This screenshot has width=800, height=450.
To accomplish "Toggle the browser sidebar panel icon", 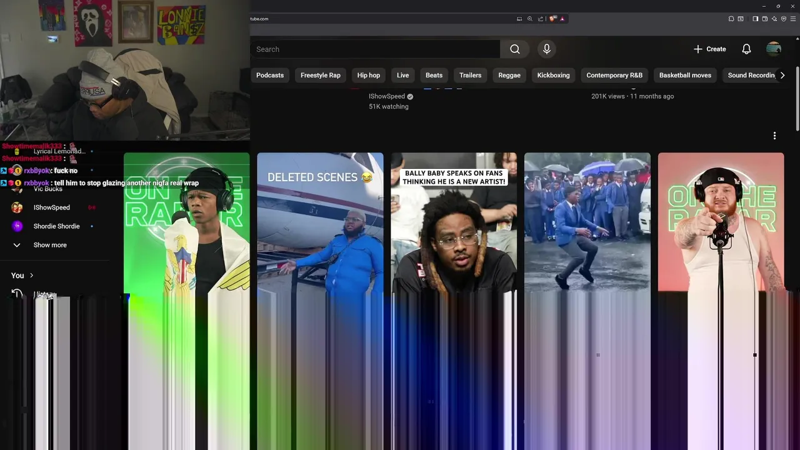I will 755,19.
